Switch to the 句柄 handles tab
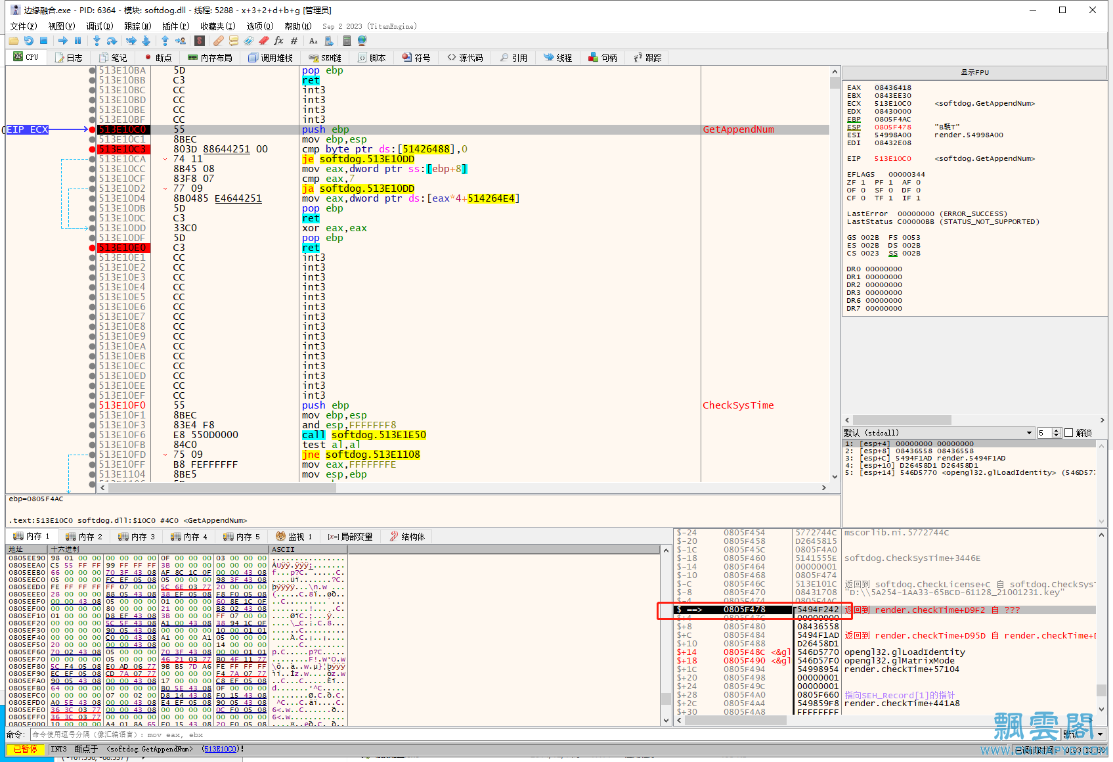This screenshot has width=1113, height=762. click(x=603, y=58)
